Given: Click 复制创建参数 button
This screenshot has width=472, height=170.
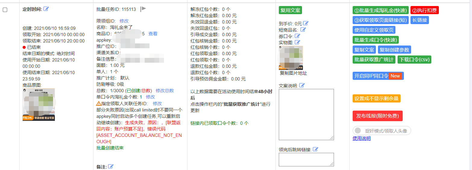Looking at the screenshot, I should pos(394,50).
